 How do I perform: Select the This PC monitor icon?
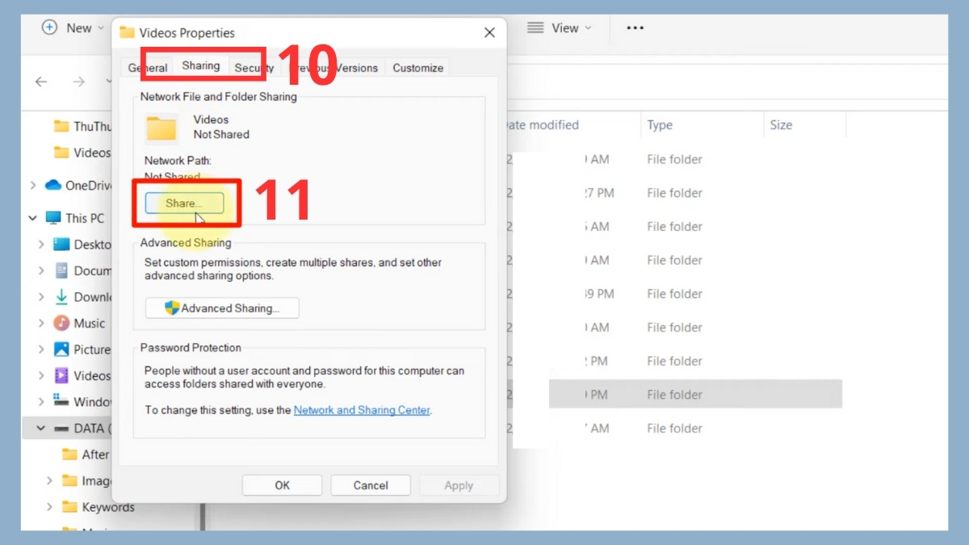click(x=53, y=218)
